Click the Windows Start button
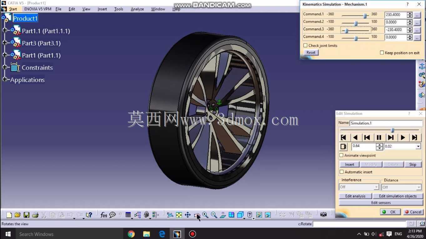This screenshot has width=426, height=239. (8, 234)
